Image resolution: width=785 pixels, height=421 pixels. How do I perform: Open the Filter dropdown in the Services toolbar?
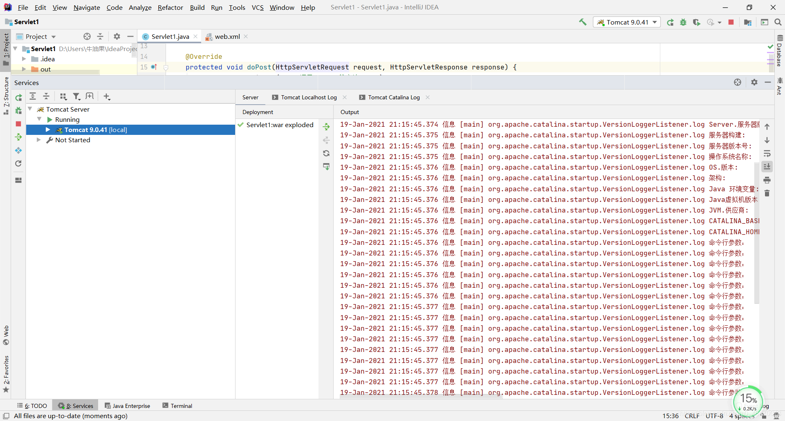(76, 96)
